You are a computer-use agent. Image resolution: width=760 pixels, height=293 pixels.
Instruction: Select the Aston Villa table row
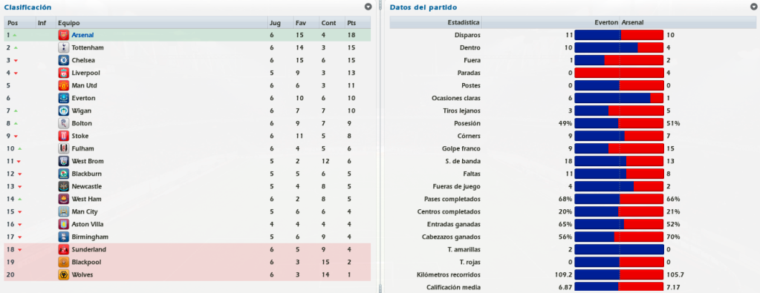point(187,224)
